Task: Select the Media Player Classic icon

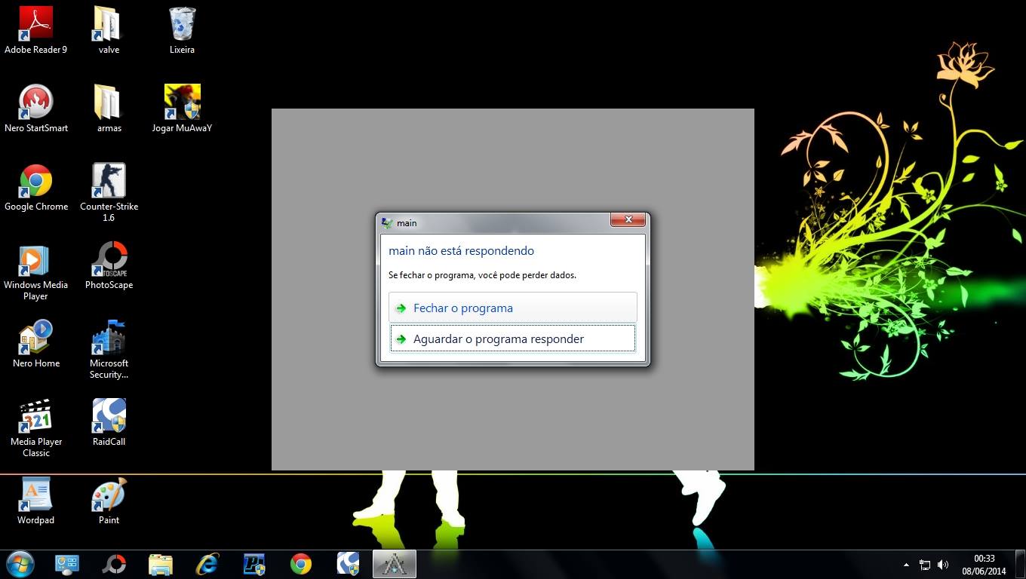Action: pyautogui.click(x=35, y=417)
